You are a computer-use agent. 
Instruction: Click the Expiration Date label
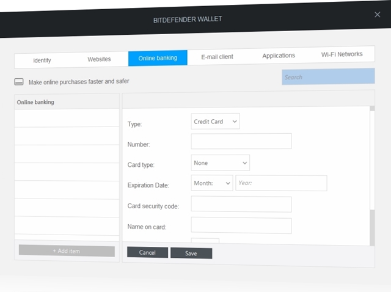point(148,185)
